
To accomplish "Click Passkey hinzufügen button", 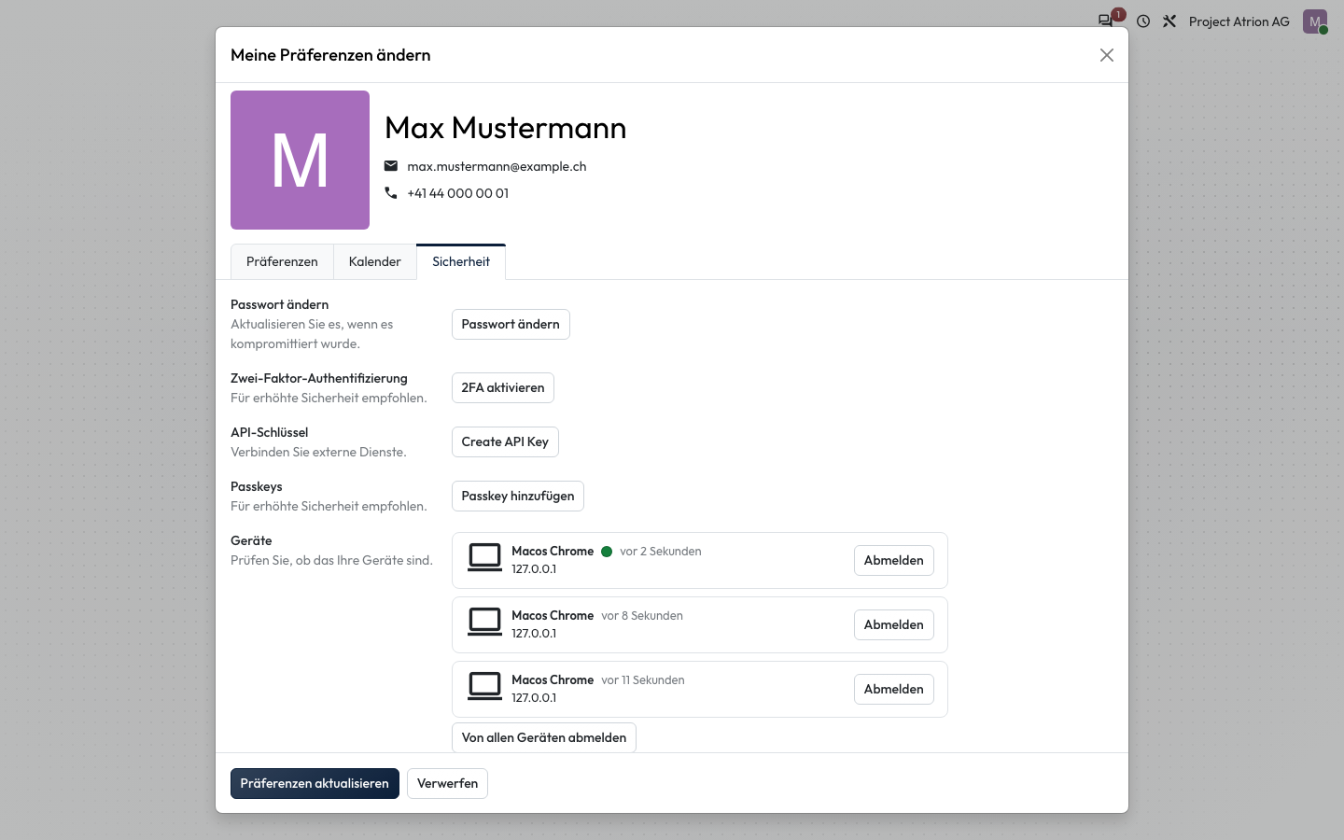I will click(518, 496).
